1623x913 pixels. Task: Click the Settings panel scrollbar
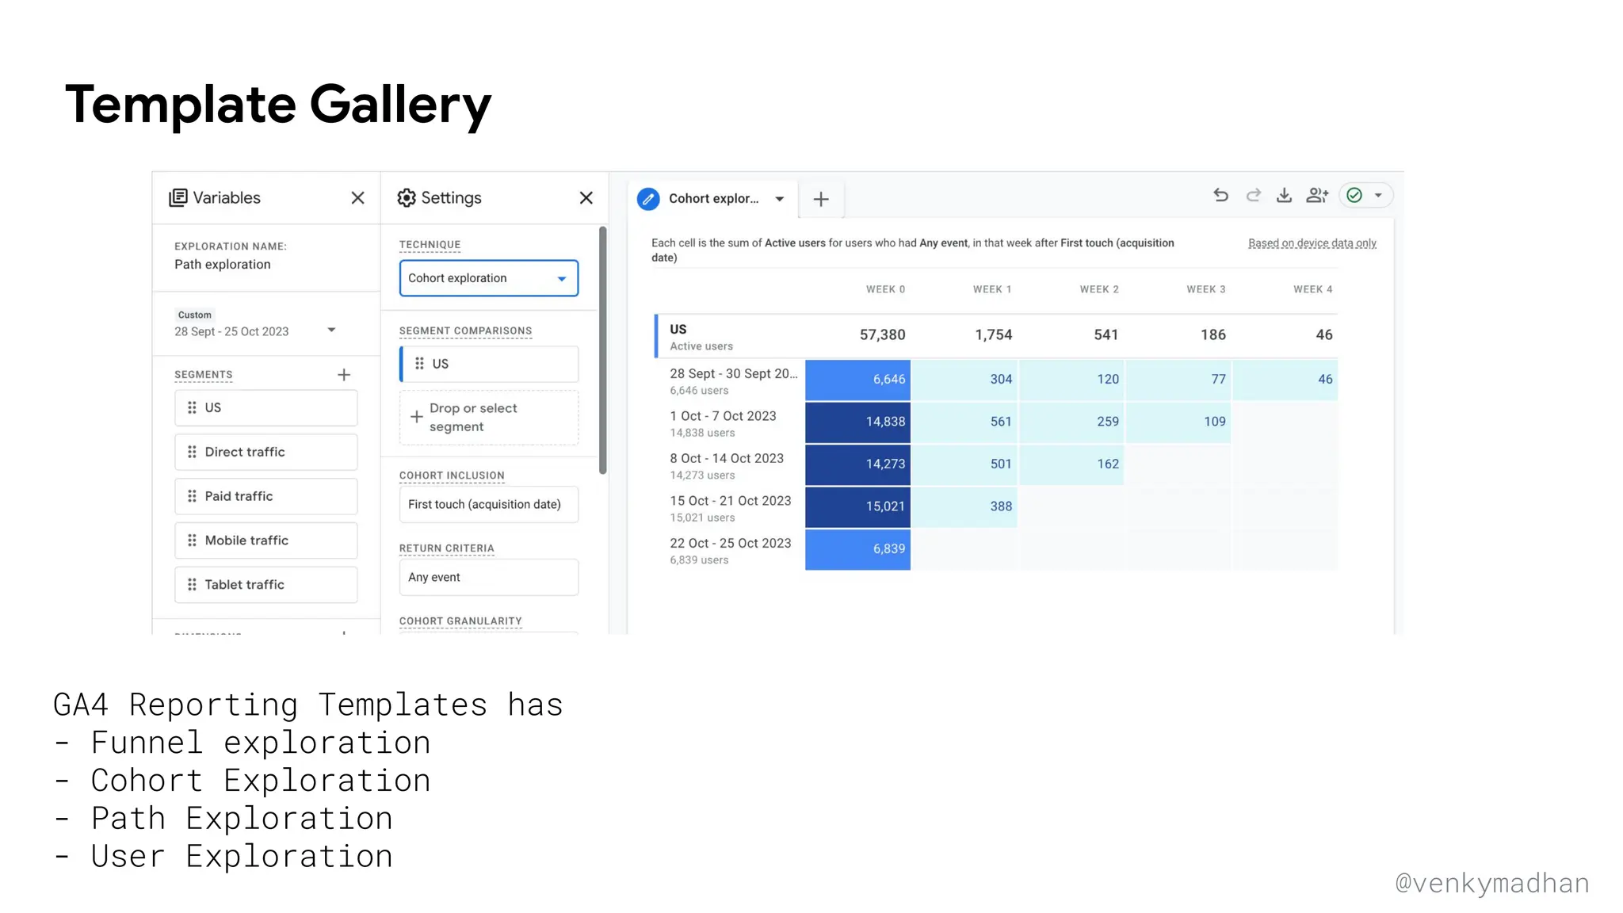pyautogui.click(x=603, y=351)
